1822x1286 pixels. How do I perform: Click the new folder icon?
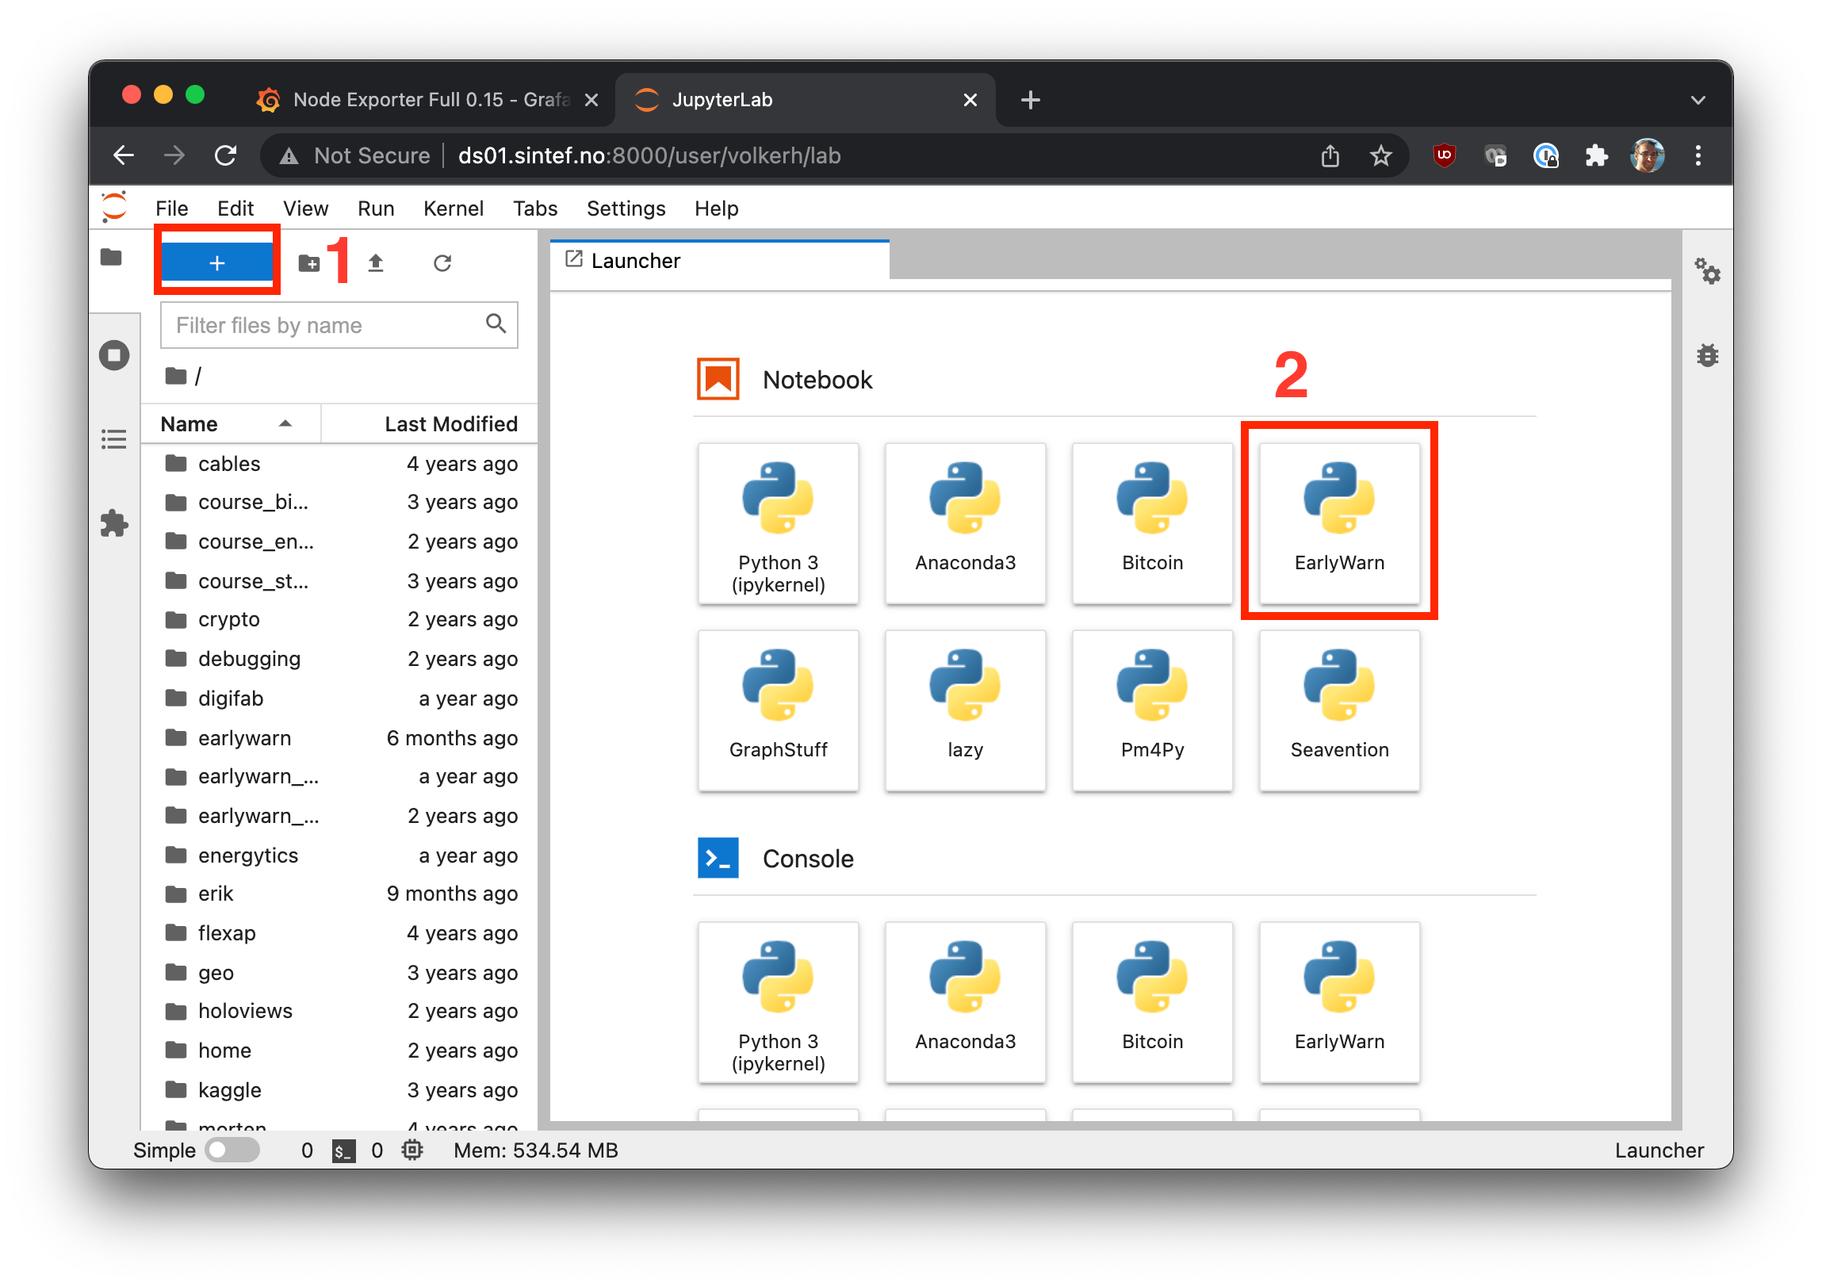click(x=308, y=263)
